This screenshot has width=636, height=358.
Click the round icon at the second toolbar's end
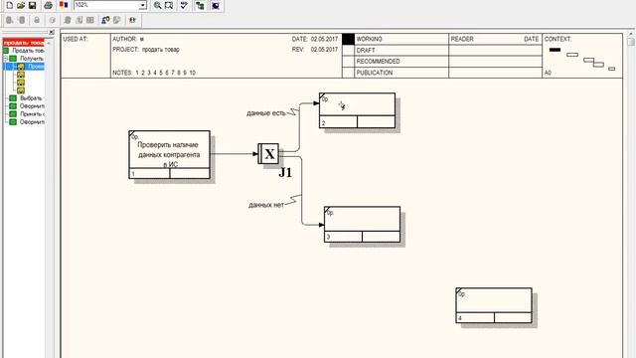click(132, 20)
